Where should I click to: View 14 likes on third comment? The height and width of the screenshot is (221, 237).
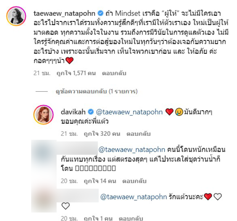coord(100,181)
